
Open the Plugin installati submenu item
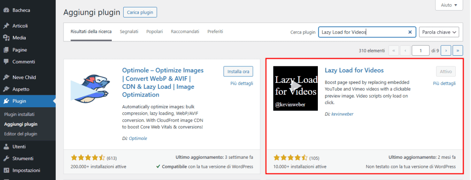[x=19, y=115]
